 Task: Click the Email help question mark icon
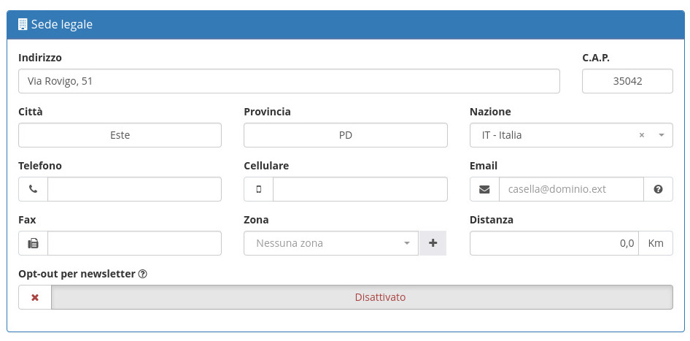[x=658, y=189]
